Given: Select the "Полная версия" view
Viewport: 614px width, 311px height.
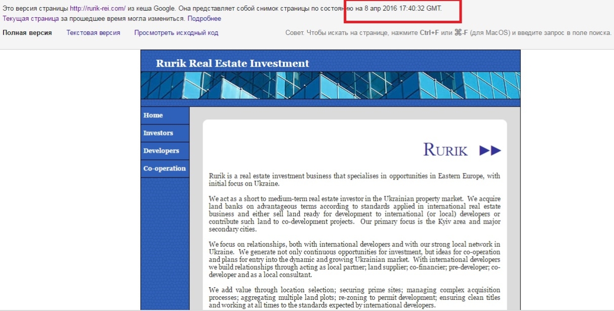Looking at the screenshot, I should click(27, 33).
